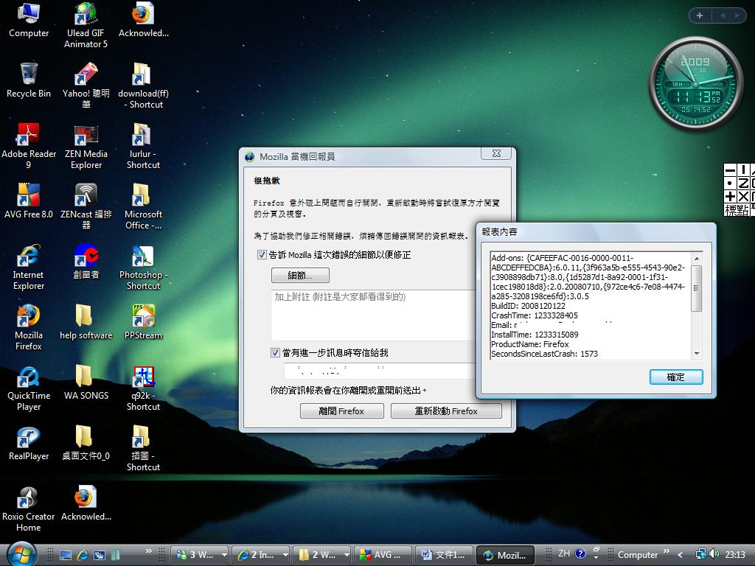
Task: Switch to Mozil... taskbar button
Action: point(505,555)
